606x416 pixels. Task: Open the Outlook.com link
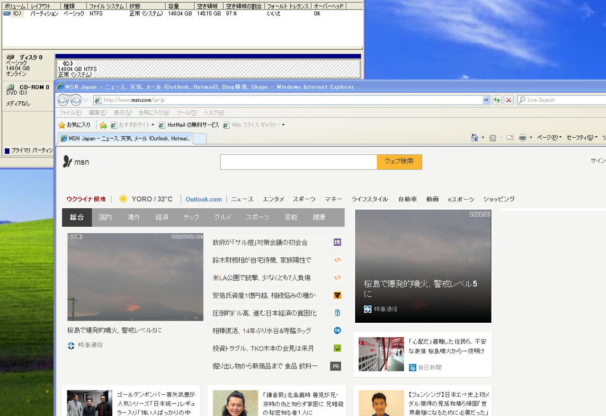click(204, 199)
